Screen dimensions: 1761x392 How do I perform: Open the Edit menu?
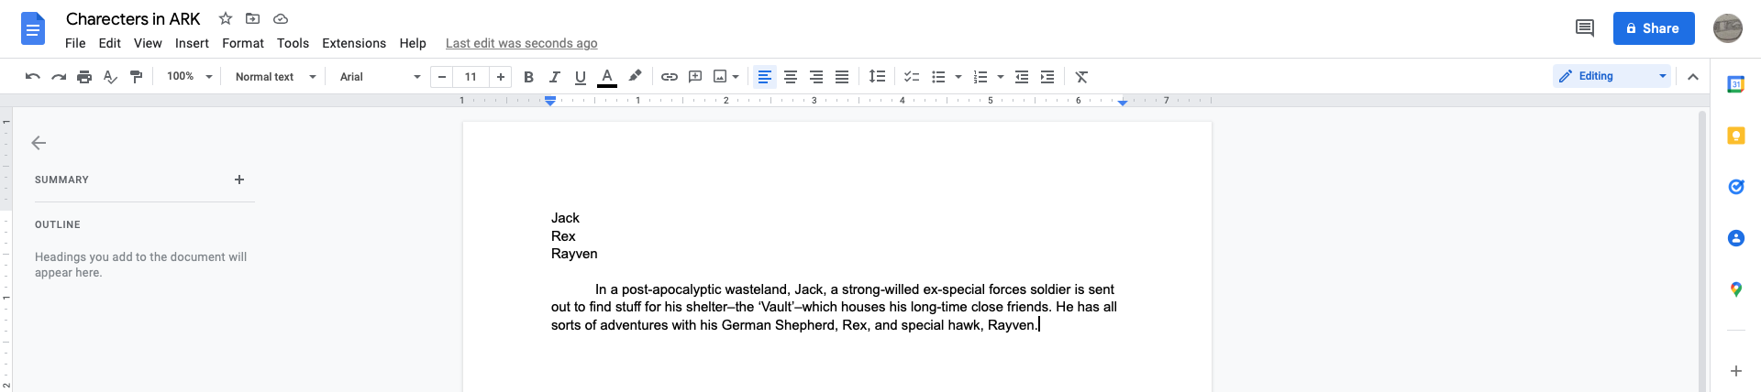point(110,43)
